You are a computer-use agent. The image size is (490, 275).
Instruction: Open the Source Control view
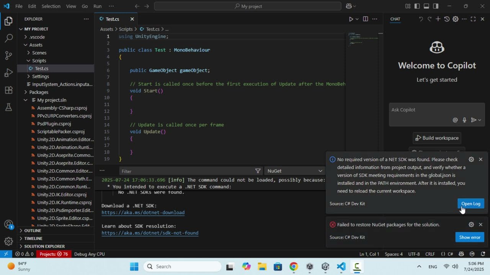[x=8, y=55]
